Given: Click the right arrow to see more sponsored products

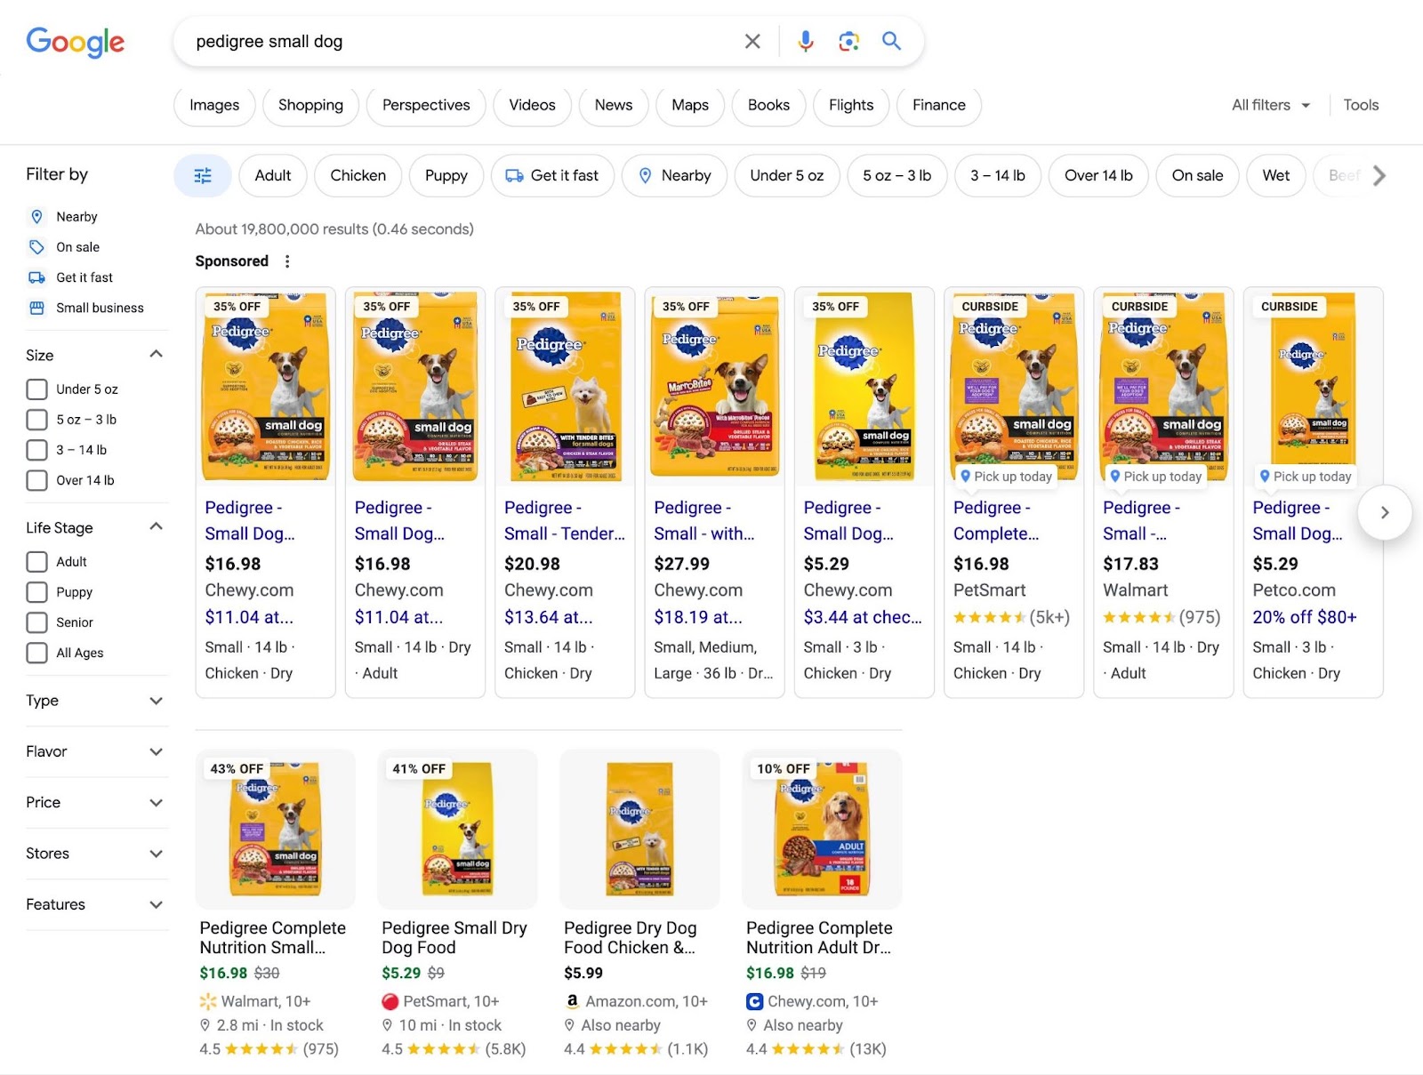Looking at the screenshot, I should tap(1384, 512).
